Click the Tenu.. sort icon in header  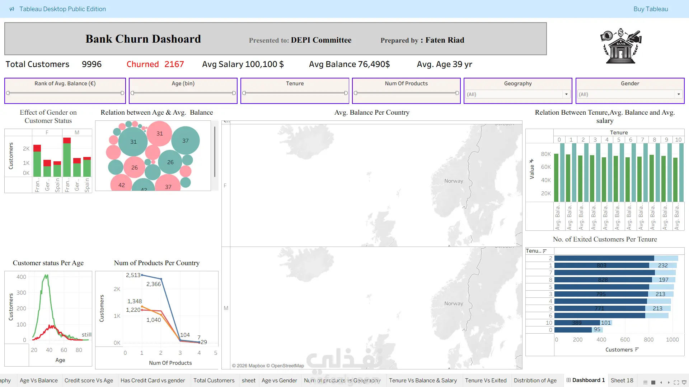pyautogui.click(x=544, y=251)
